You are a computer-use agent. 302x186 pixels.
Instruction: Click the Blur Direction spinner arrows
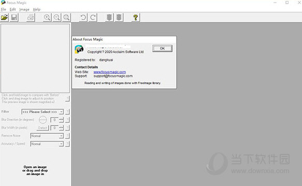[61, 120]
